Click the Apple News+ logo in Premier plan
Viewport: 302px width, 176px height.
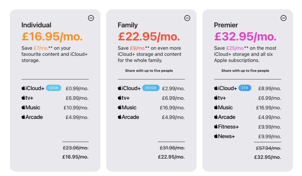pyautogui.click(x=224, y=136)
